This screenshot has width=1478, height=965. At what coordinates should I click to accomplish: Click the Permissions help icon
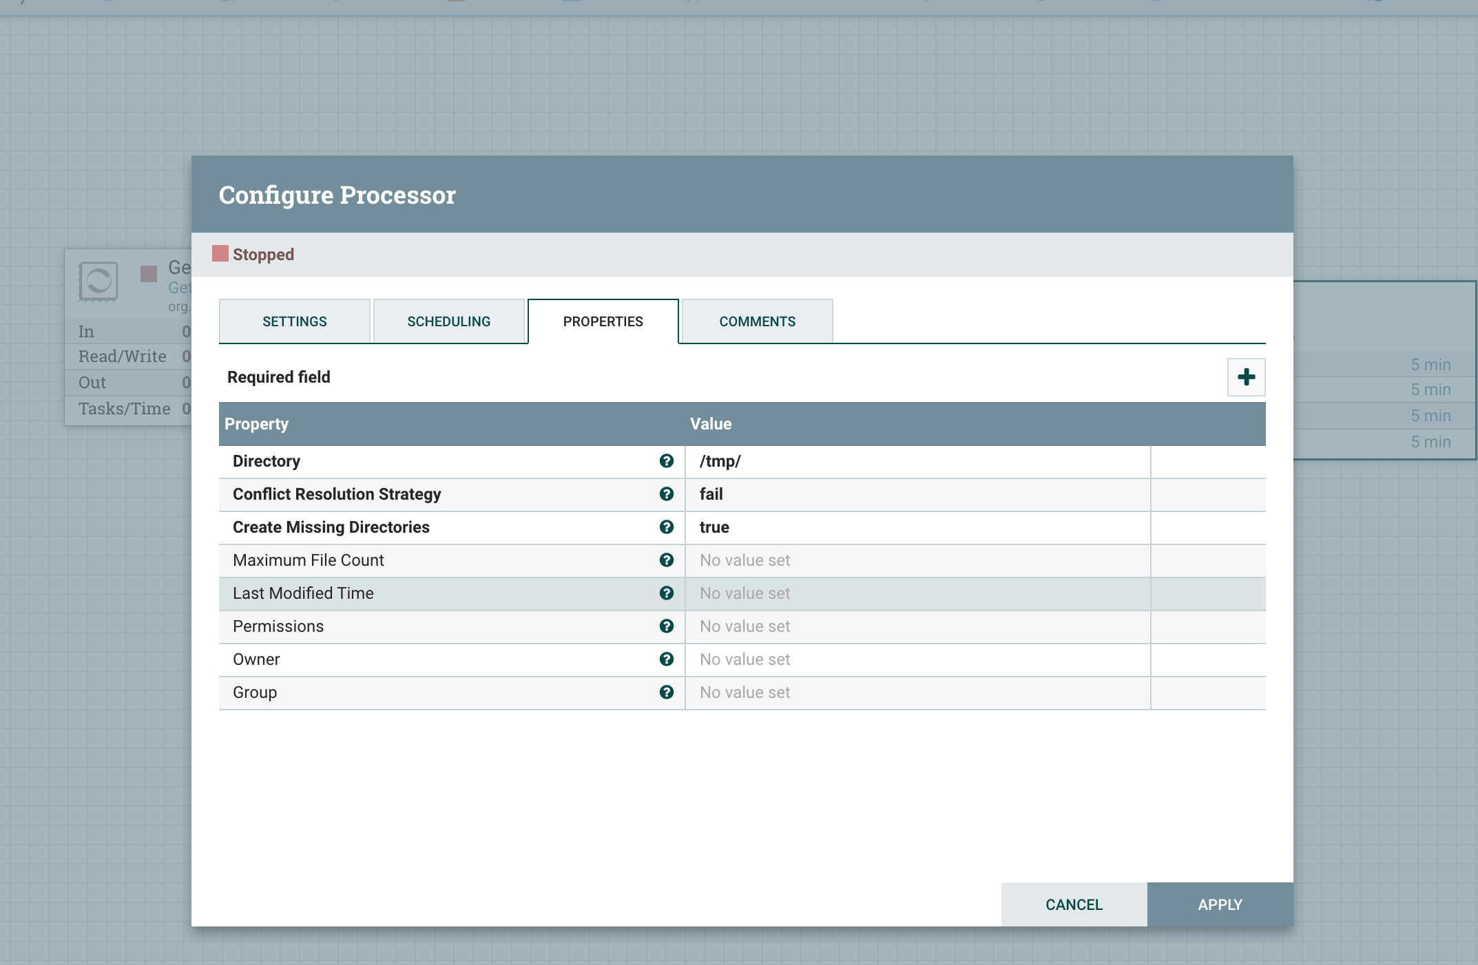click(x=665, y=626)
